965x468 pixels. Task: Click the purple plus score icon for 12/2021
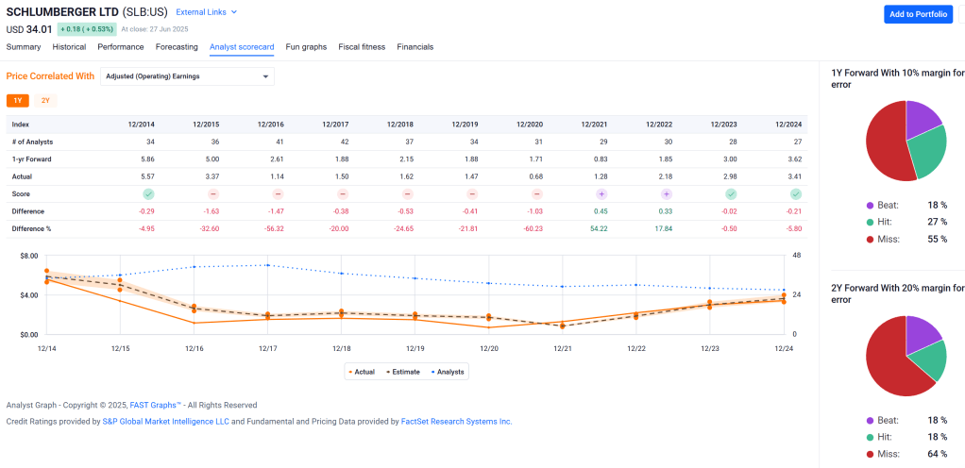(x=601, y=193)
